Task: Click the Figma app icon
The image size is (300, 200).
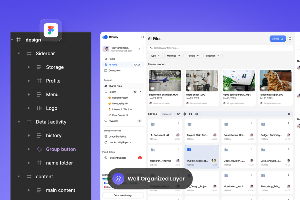Action: coord(51,30)
